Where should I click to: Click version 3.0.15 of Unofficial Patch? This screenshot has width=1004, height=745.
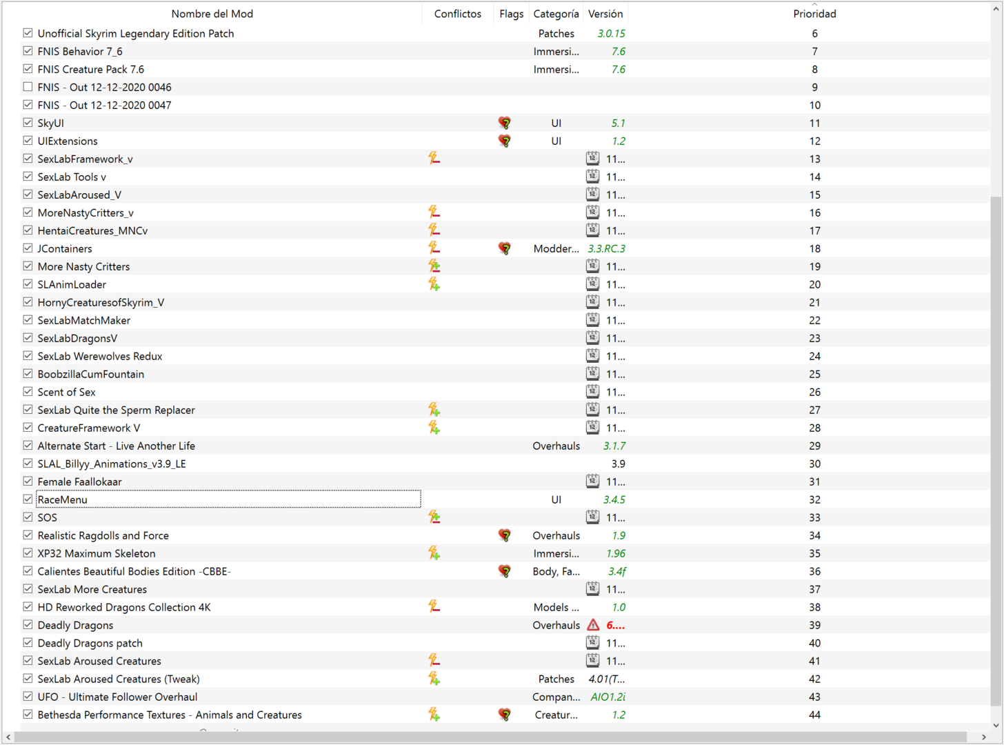coord(611,33)
